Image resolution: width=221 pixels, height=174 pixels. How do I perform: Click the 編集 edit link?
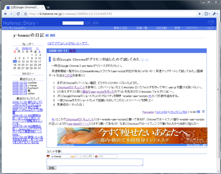[73, 51]
